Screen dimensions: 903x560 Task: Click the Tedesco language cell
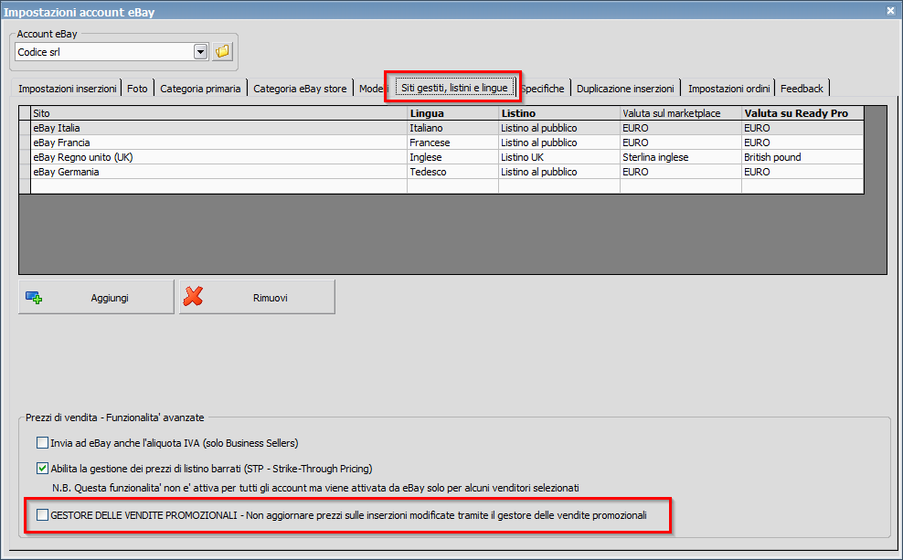(x=452, y=172)
